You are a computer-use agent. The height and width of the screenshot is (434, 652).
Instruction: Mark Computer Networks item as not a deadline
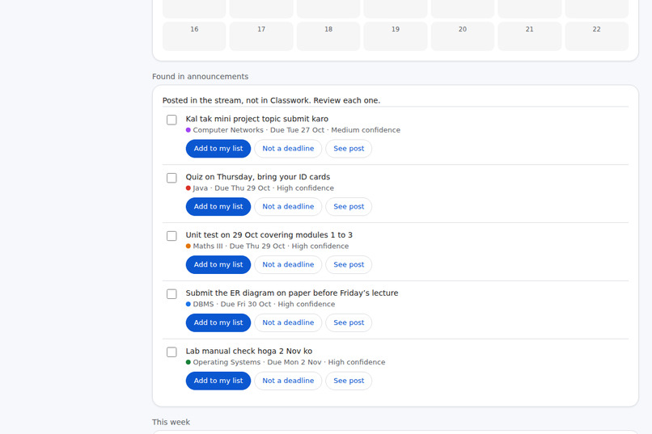tap(288, 149)
